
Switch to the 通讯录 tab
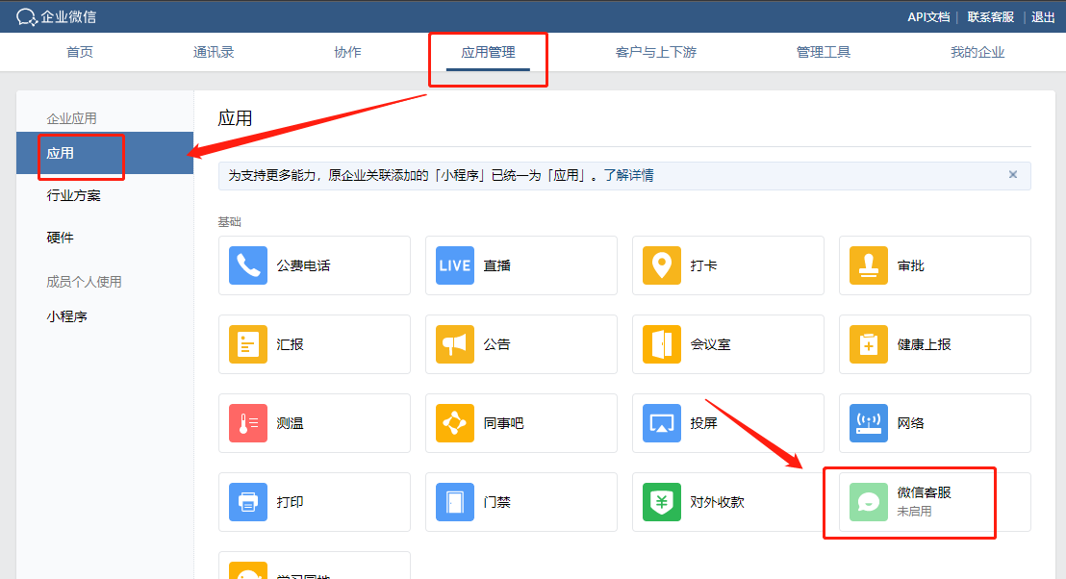[x=214, y=52]
